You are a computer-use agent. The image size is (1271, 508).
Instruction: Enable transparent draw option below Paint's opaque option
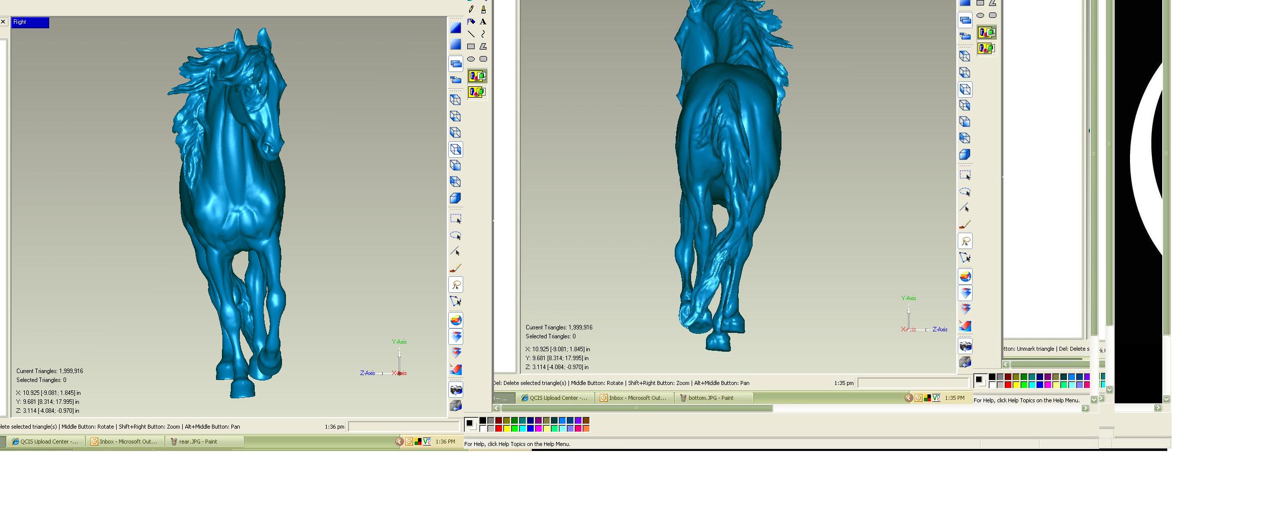(x=477, y=92)
